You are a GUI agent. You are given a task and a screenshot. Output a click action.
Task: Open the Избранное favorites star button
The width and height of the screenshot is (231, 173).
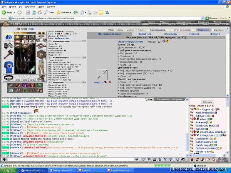[x=64, y=13]
